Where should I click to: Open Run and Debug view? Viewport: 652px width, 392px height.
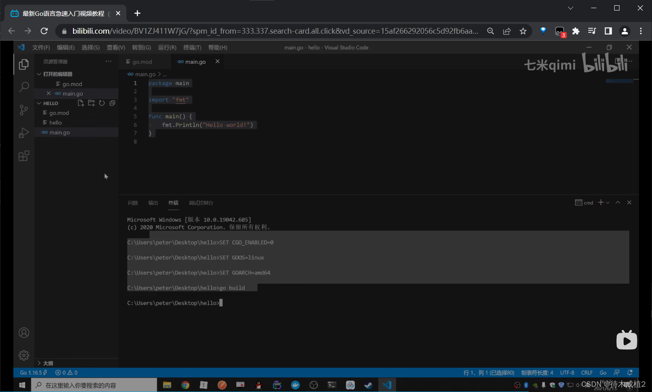coord(24,133)
